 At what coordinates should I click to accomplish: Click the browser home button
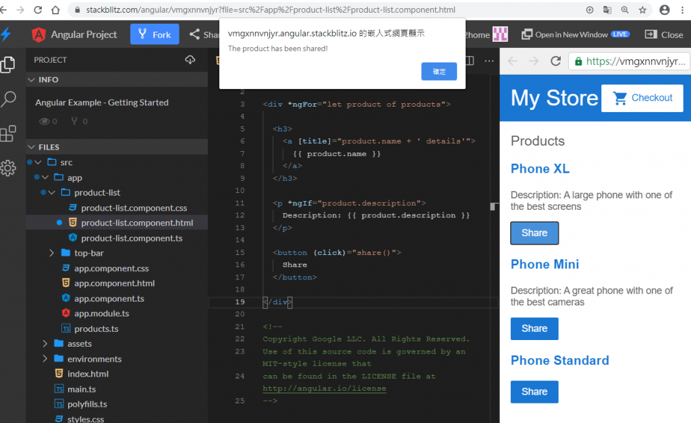[55, 9]
